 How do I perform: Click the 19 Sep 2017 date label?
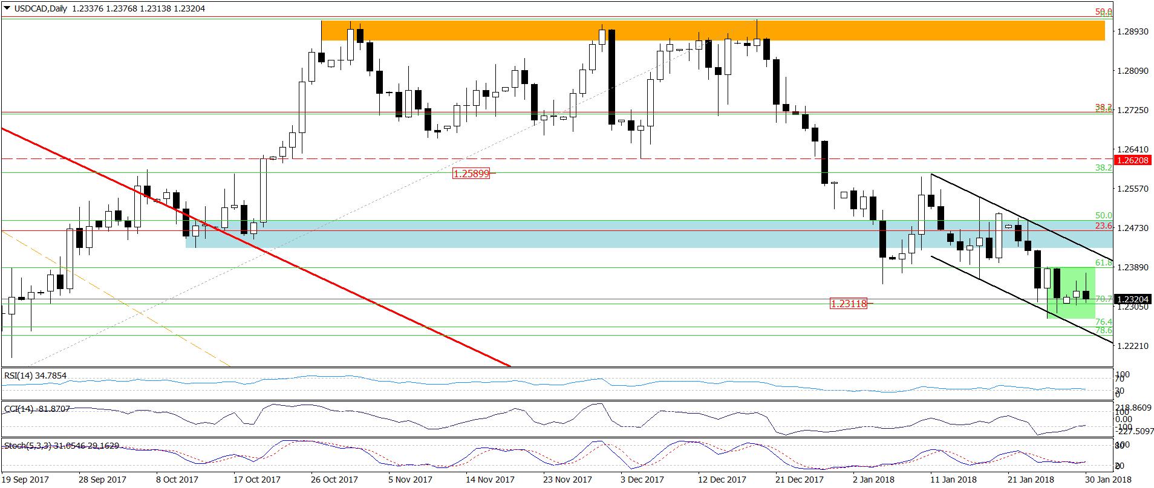[25, 480]
